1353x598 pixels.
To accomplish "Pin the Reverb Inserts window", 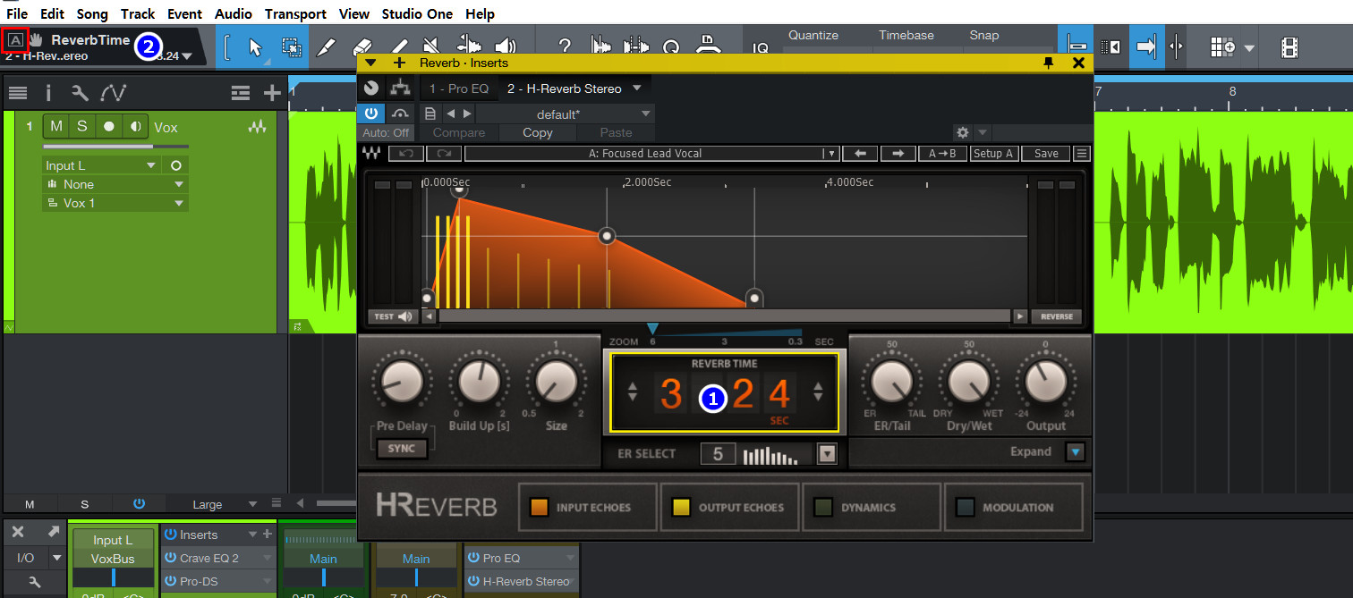I will coord(1049,63).
